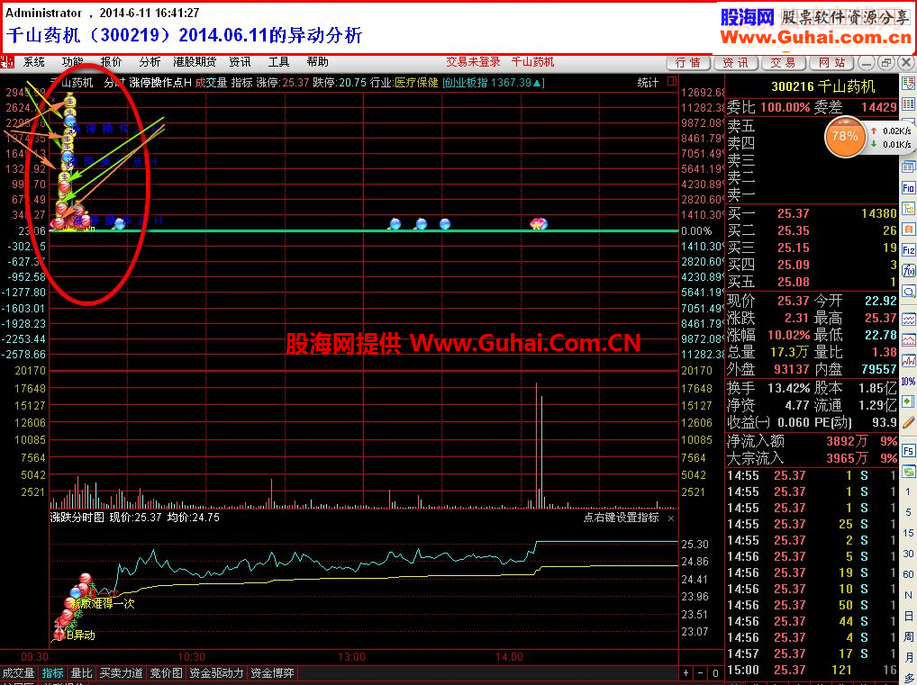The image size is (917, 685).
Task: Click the 交易未登录 status link
Action: pyautogui.click(x=473, y=62)
